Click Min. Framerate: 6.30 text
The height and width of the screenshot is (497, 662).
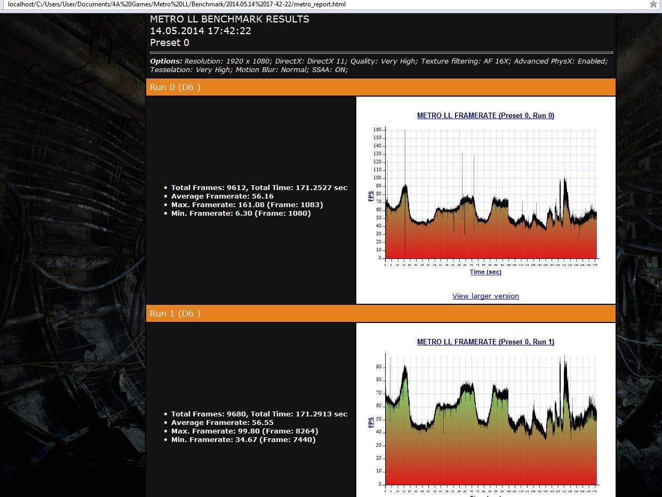point(241,214)
